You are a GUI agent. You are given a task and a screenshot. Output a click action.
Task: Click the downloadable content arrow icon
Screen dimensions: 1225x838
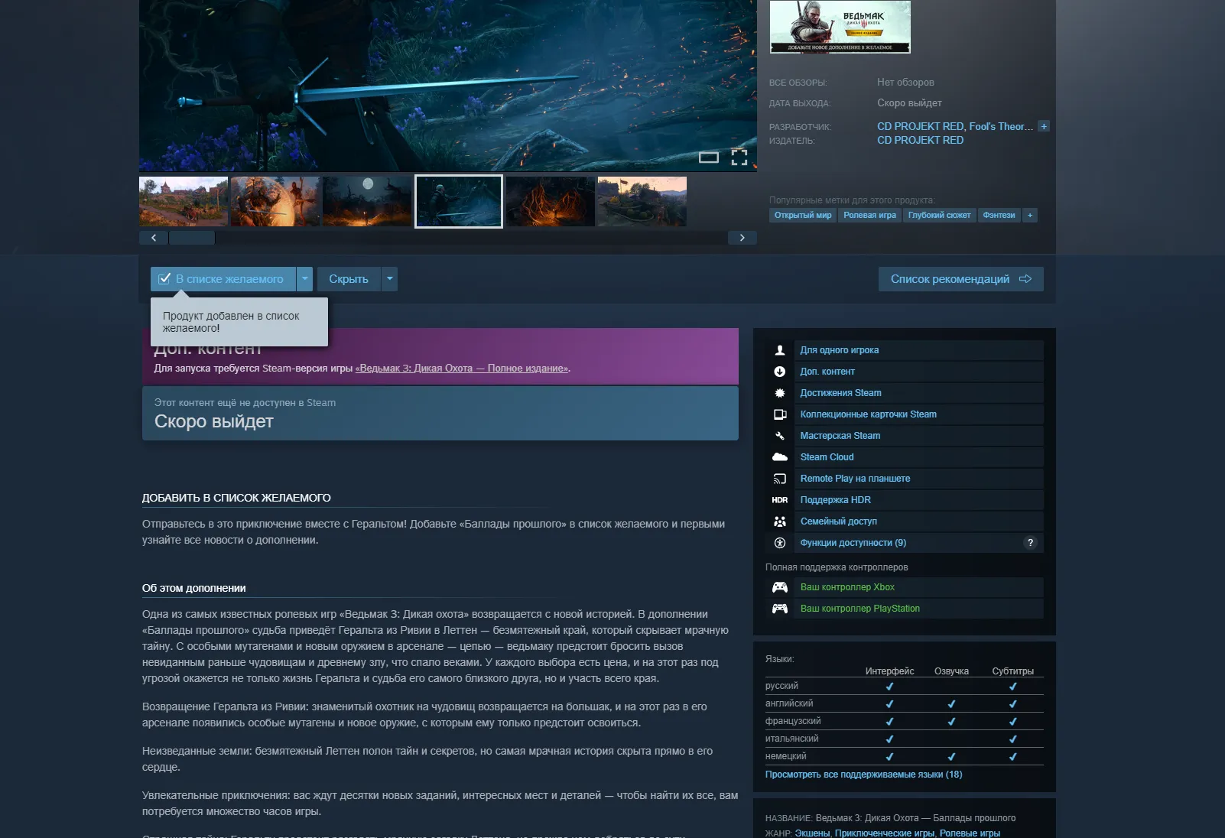[x=780, y=372]
